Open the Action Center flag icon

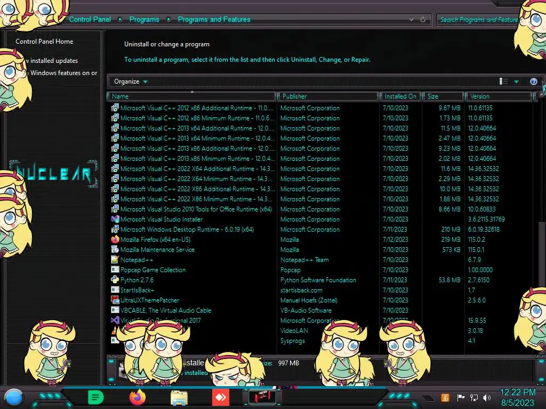tap(461, 397)
